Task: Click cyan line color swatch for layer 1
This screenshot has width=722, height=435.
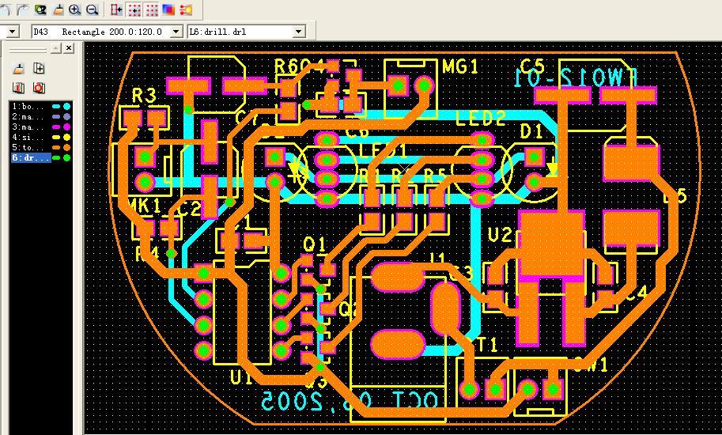Action: [56, 106]
